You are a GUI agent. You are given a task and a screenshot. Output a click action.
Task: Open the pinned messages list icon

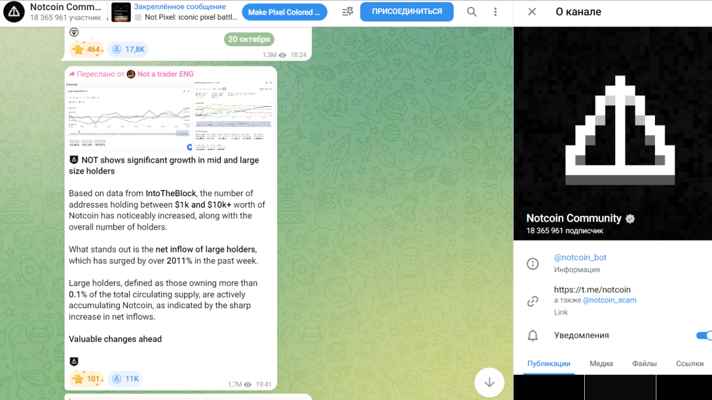[x=347, y=12]
